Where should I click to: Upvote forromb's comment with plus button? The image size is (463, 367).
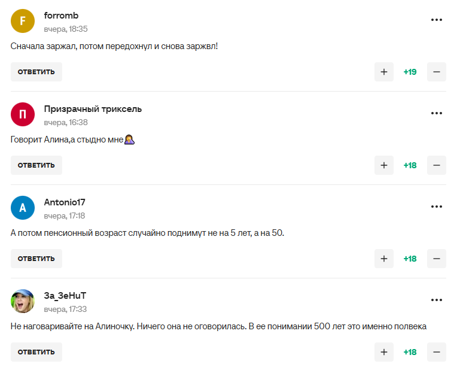384,72
